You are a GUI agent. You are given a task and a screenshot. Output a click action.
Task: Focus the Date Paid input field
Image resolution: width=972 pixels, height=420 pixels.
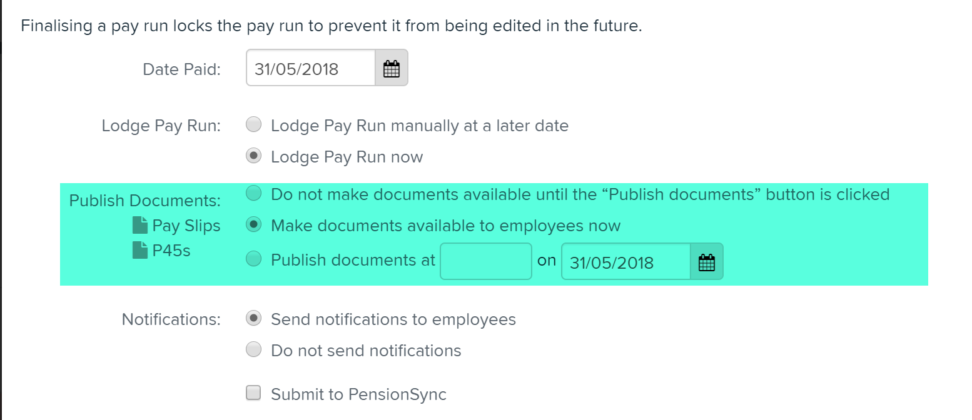click(311, 68)
